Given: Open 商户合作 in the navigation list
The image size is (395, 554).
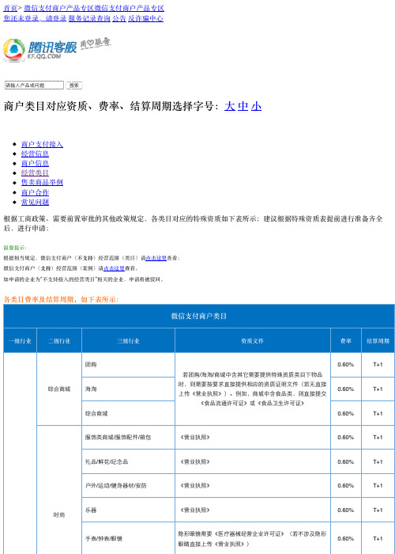Looking at the screenshot, I should click(35, 192).
